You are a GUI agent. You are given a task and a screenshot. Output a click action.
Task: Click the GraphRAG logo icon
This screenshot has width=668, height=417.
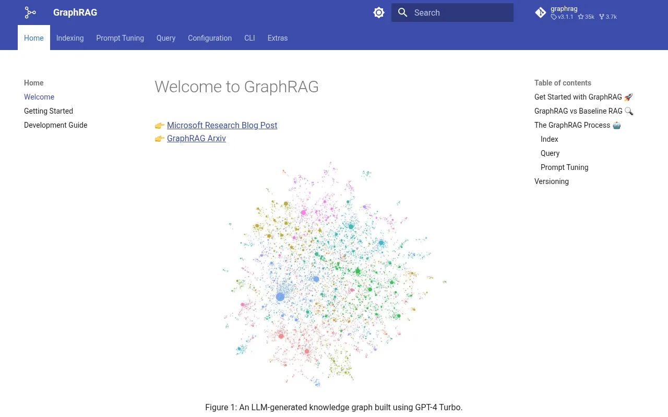coord(30,13)
